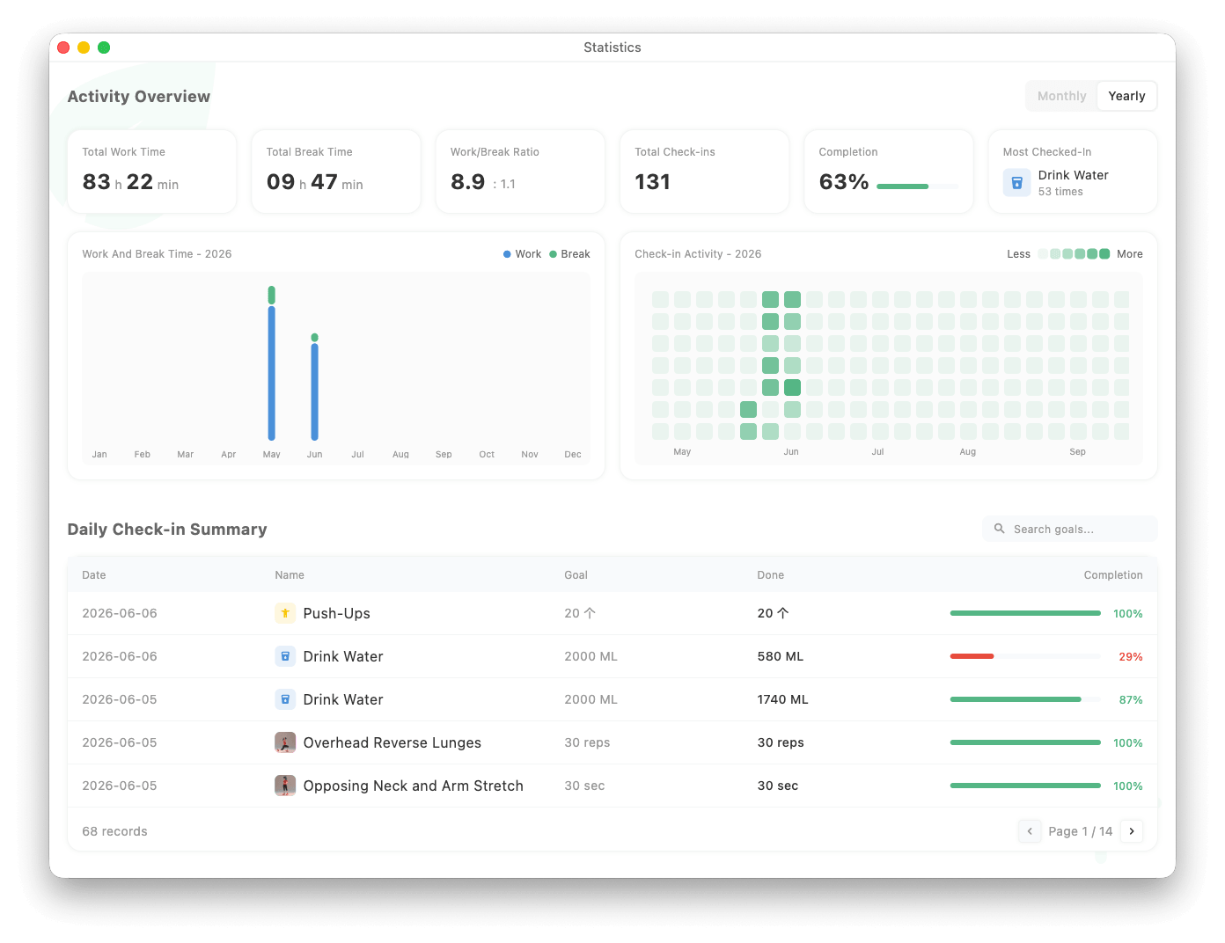This screenshot has width=1225, height=943.
Task: Click the Overhead Reverse Lunges thumbnail
Action: tap(285, 742)
